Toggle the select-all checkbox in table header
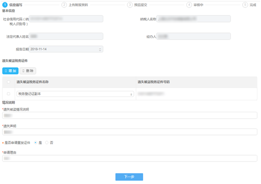Screen dimensions: 261x184 coord(8,82)
